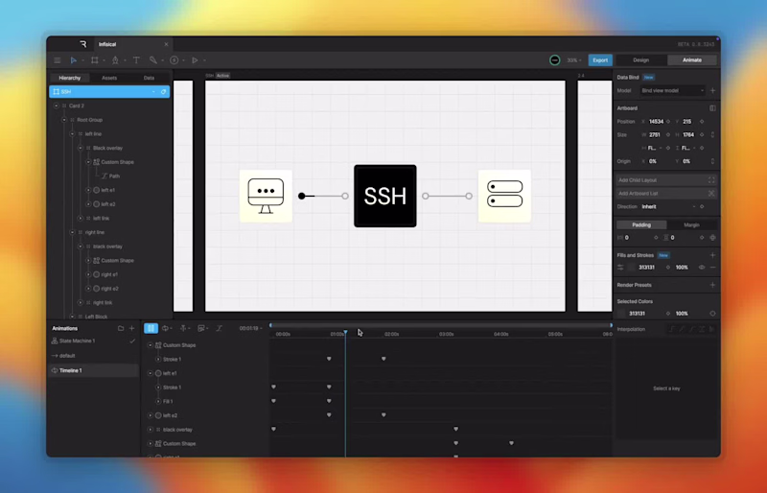
Task: Toggle the size link proportions icon
Action: pyautogui.click(x=712, y=134)
